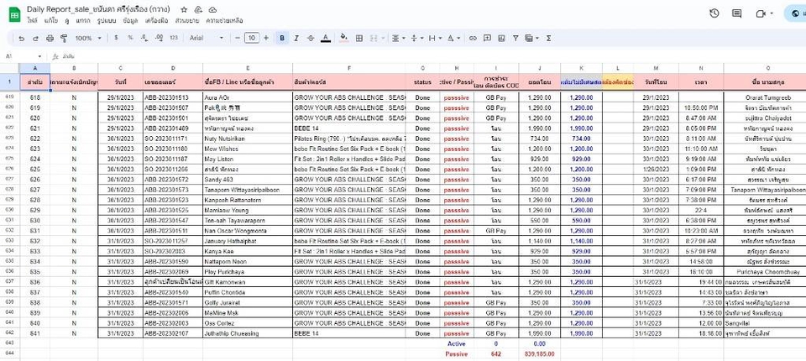Click the merge cells icon
The height and width of the screenshot is (361, 806).
click(374, 38)
